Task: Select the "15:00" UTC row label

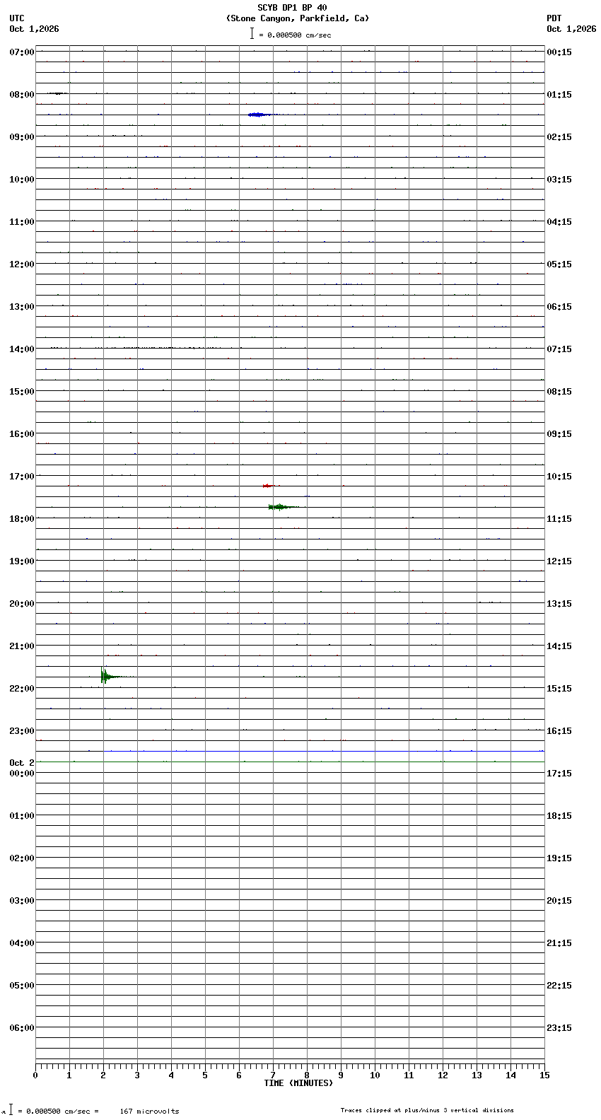Action: coord(22,392)
